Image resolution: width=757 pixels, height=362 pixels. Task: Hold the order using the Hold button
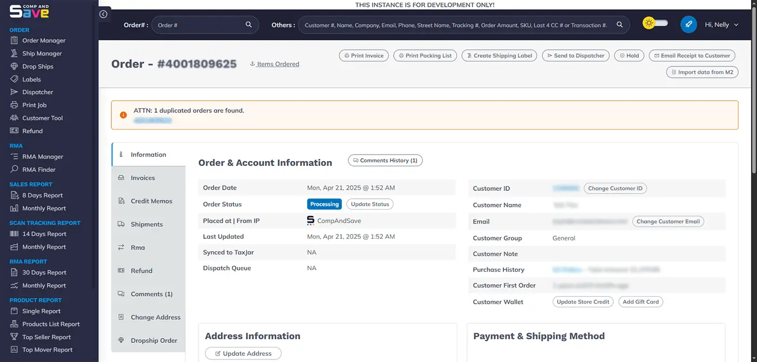click(x=629, y=55)
